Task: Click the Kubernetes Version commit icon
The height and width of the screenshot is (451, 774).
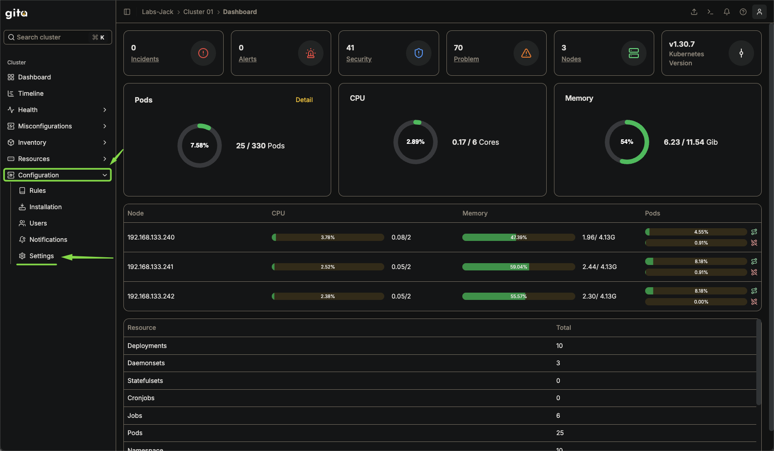Action: click(741, 53)
